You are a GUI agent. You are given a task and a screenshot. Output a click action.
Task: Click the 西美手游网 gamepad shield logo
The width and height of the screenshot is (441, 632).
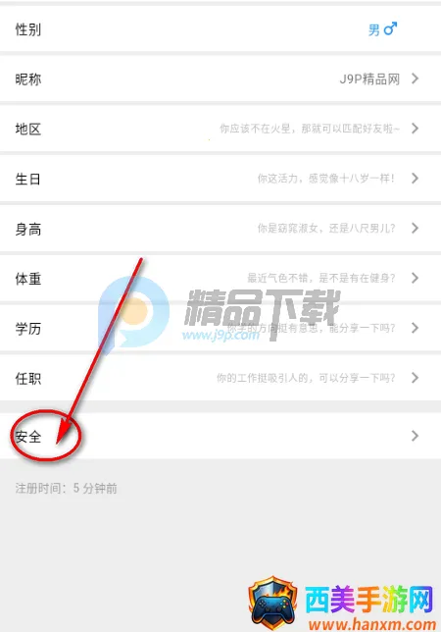(x=272, y=604)
